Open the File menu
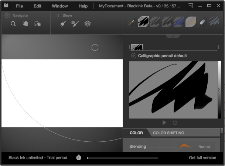Viewport: 225px width, 166px height. [19, 6]
